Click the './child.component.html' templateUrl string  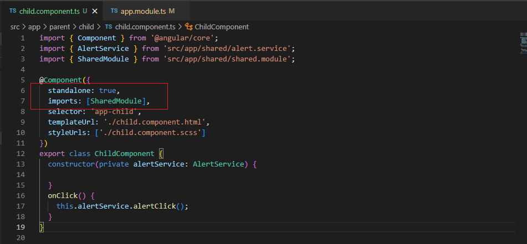point(157,122)
